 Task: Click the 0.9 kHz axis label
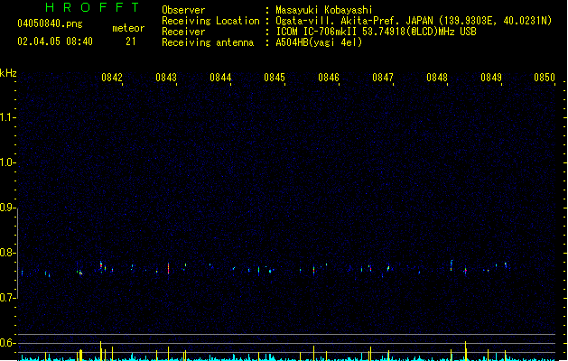pyautogui.click(x=6, y=208)
